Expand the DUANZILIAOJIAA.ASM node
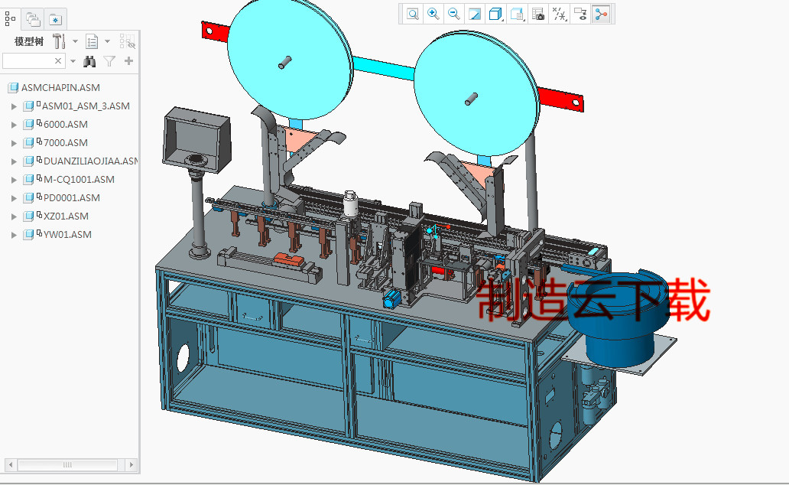This screenshot has height=485, width=789. pyautogui.click(x=13, y=161)
